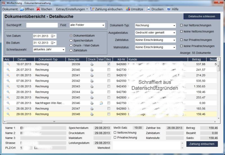Open magnifier icon of highlighted row 20348

[x=8, y=114]
